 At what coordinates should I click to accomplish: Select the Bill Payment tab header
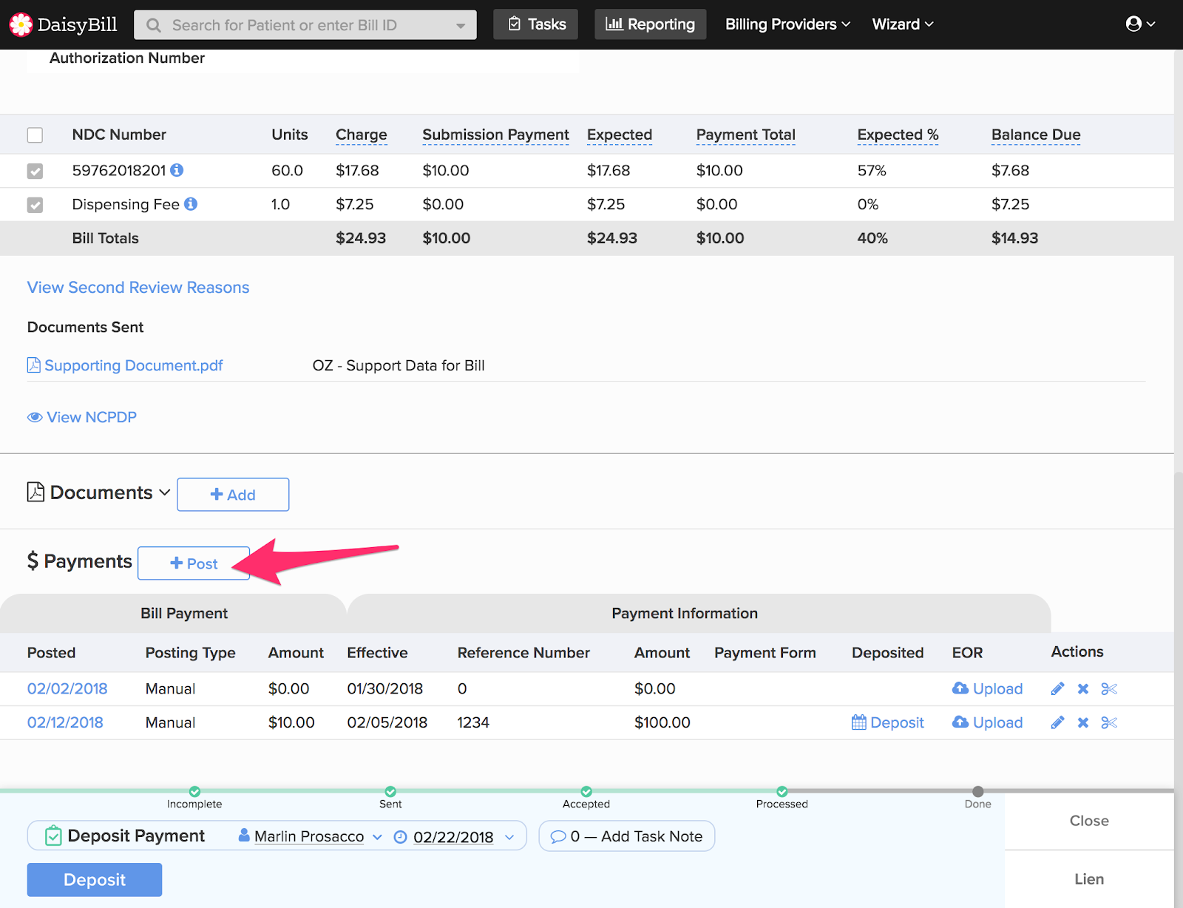(173, 613)
